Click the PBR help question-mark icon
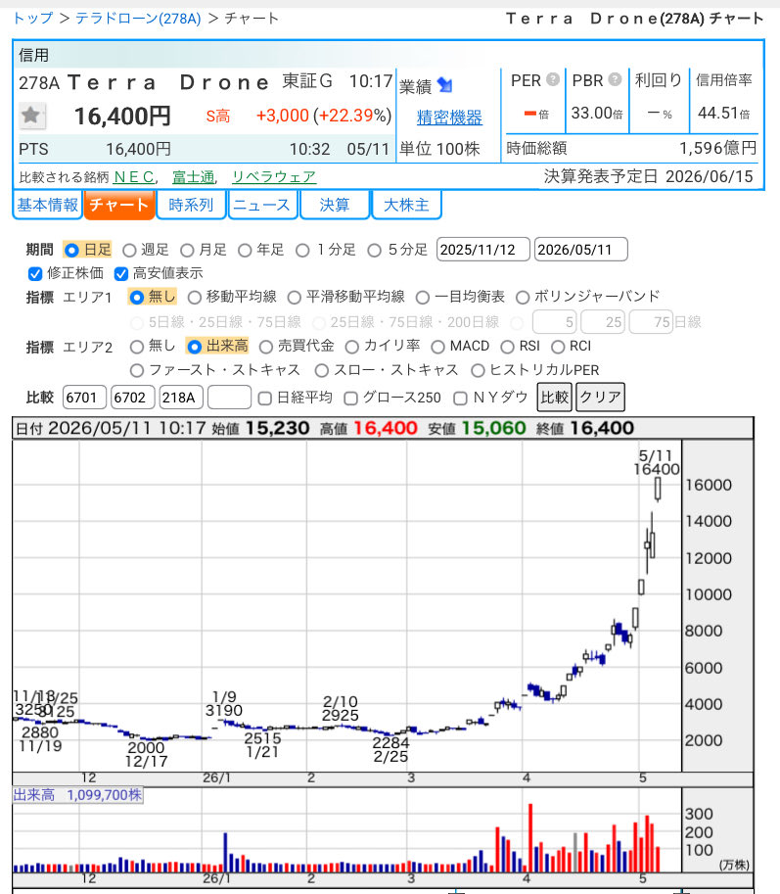This screenshot has height=894, width=780. (x=615, y=79)
